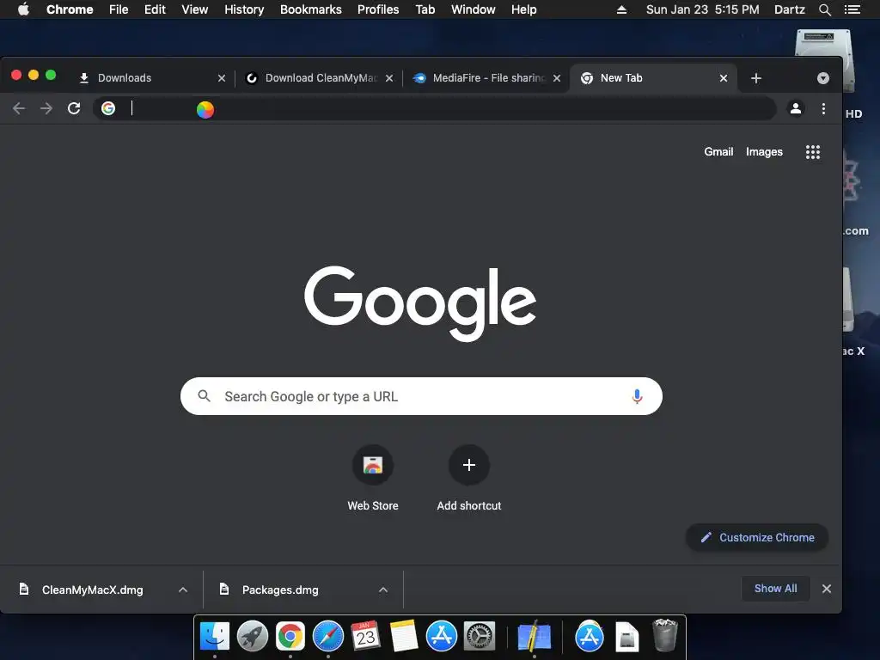
Task: Open the Gmail link
Action: click(x=718, y=151)
